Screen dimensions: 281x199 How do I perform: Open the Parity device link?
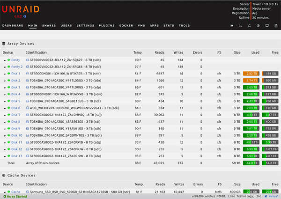point(15,60)
